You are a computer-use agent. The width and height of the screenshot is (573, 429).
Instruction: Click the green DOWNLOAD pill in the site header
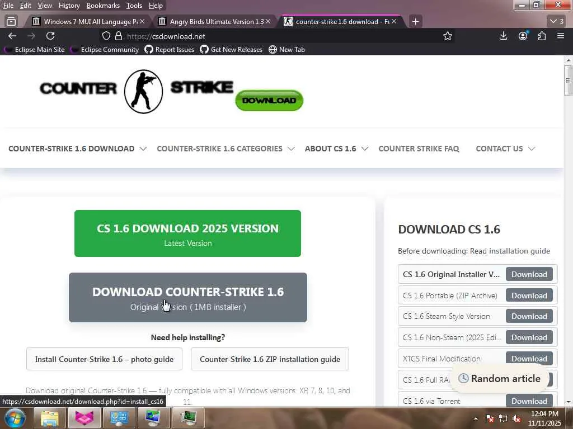(x=269, y=101)
